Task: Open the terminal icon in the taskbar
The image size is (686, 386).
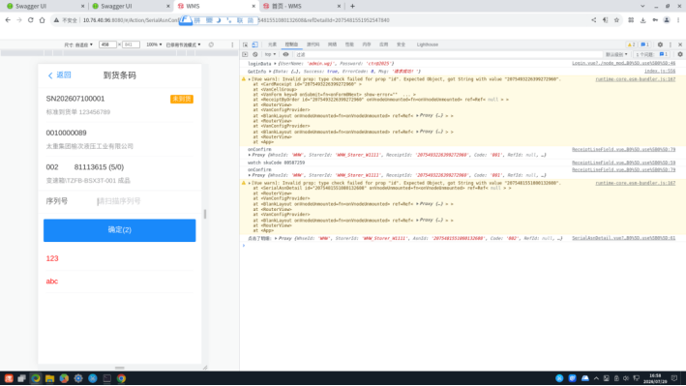Action: 106,378
